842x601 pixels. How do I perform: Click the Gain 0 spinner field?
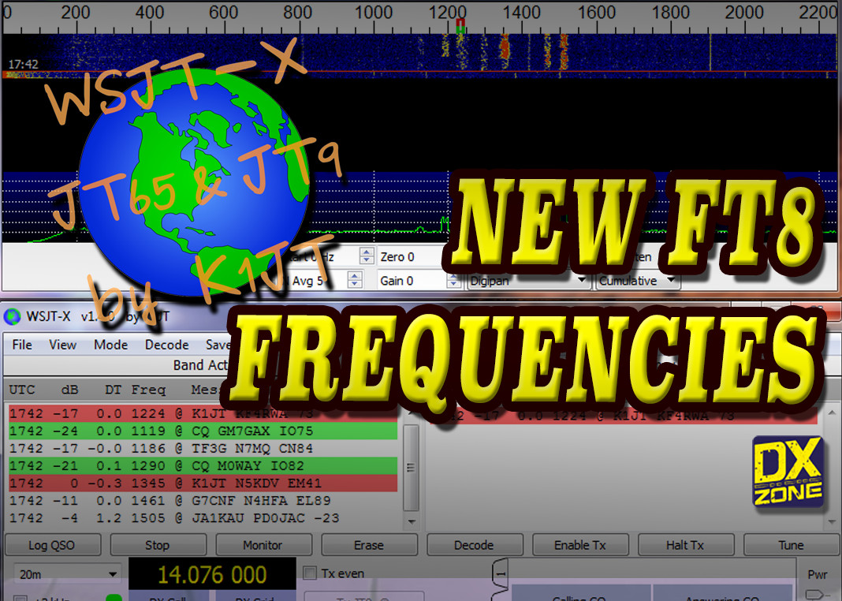click(x=419, y=280)
